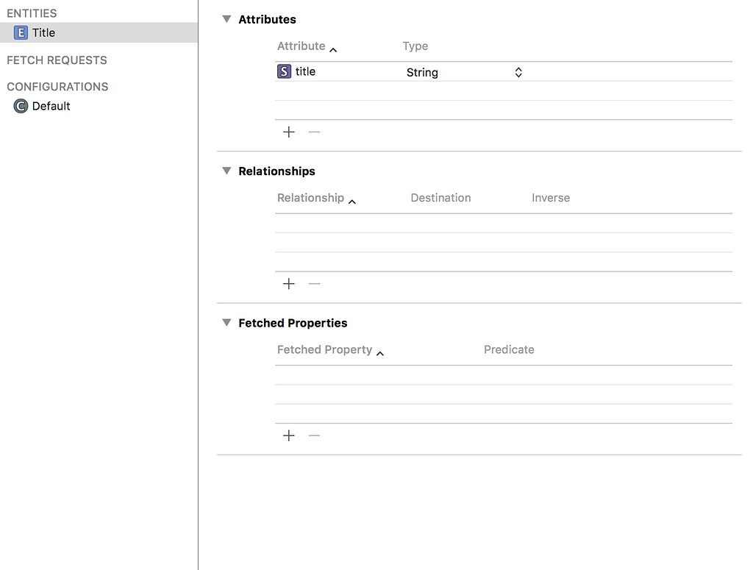Collapse the Attributes section triangle
753x570 pixels.
[226, 19]
